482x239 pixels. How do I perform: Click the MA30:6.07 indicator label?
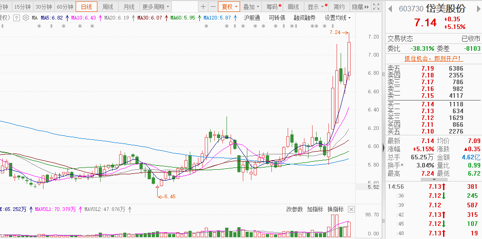coord(149,18)
